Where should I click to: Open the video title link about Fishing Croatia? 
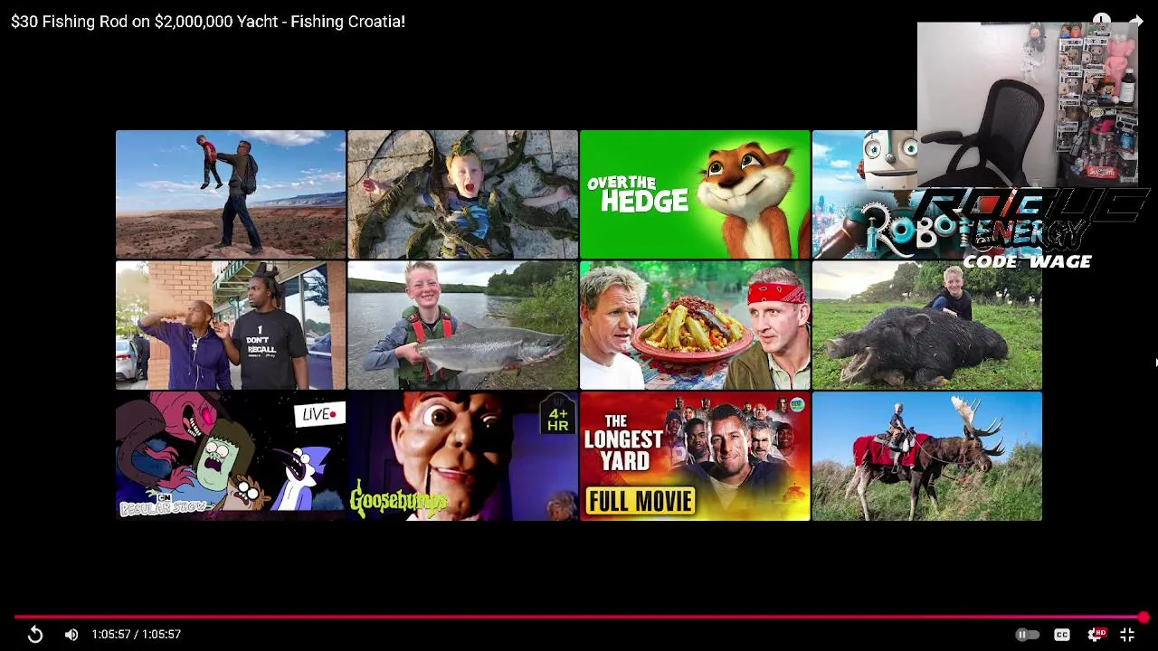[x=208, y=21]
